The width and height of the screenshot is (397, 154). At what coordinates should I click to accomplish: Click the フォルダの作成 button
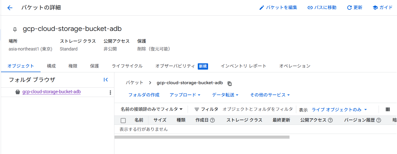pyautogui.click(x=144, y=95)
